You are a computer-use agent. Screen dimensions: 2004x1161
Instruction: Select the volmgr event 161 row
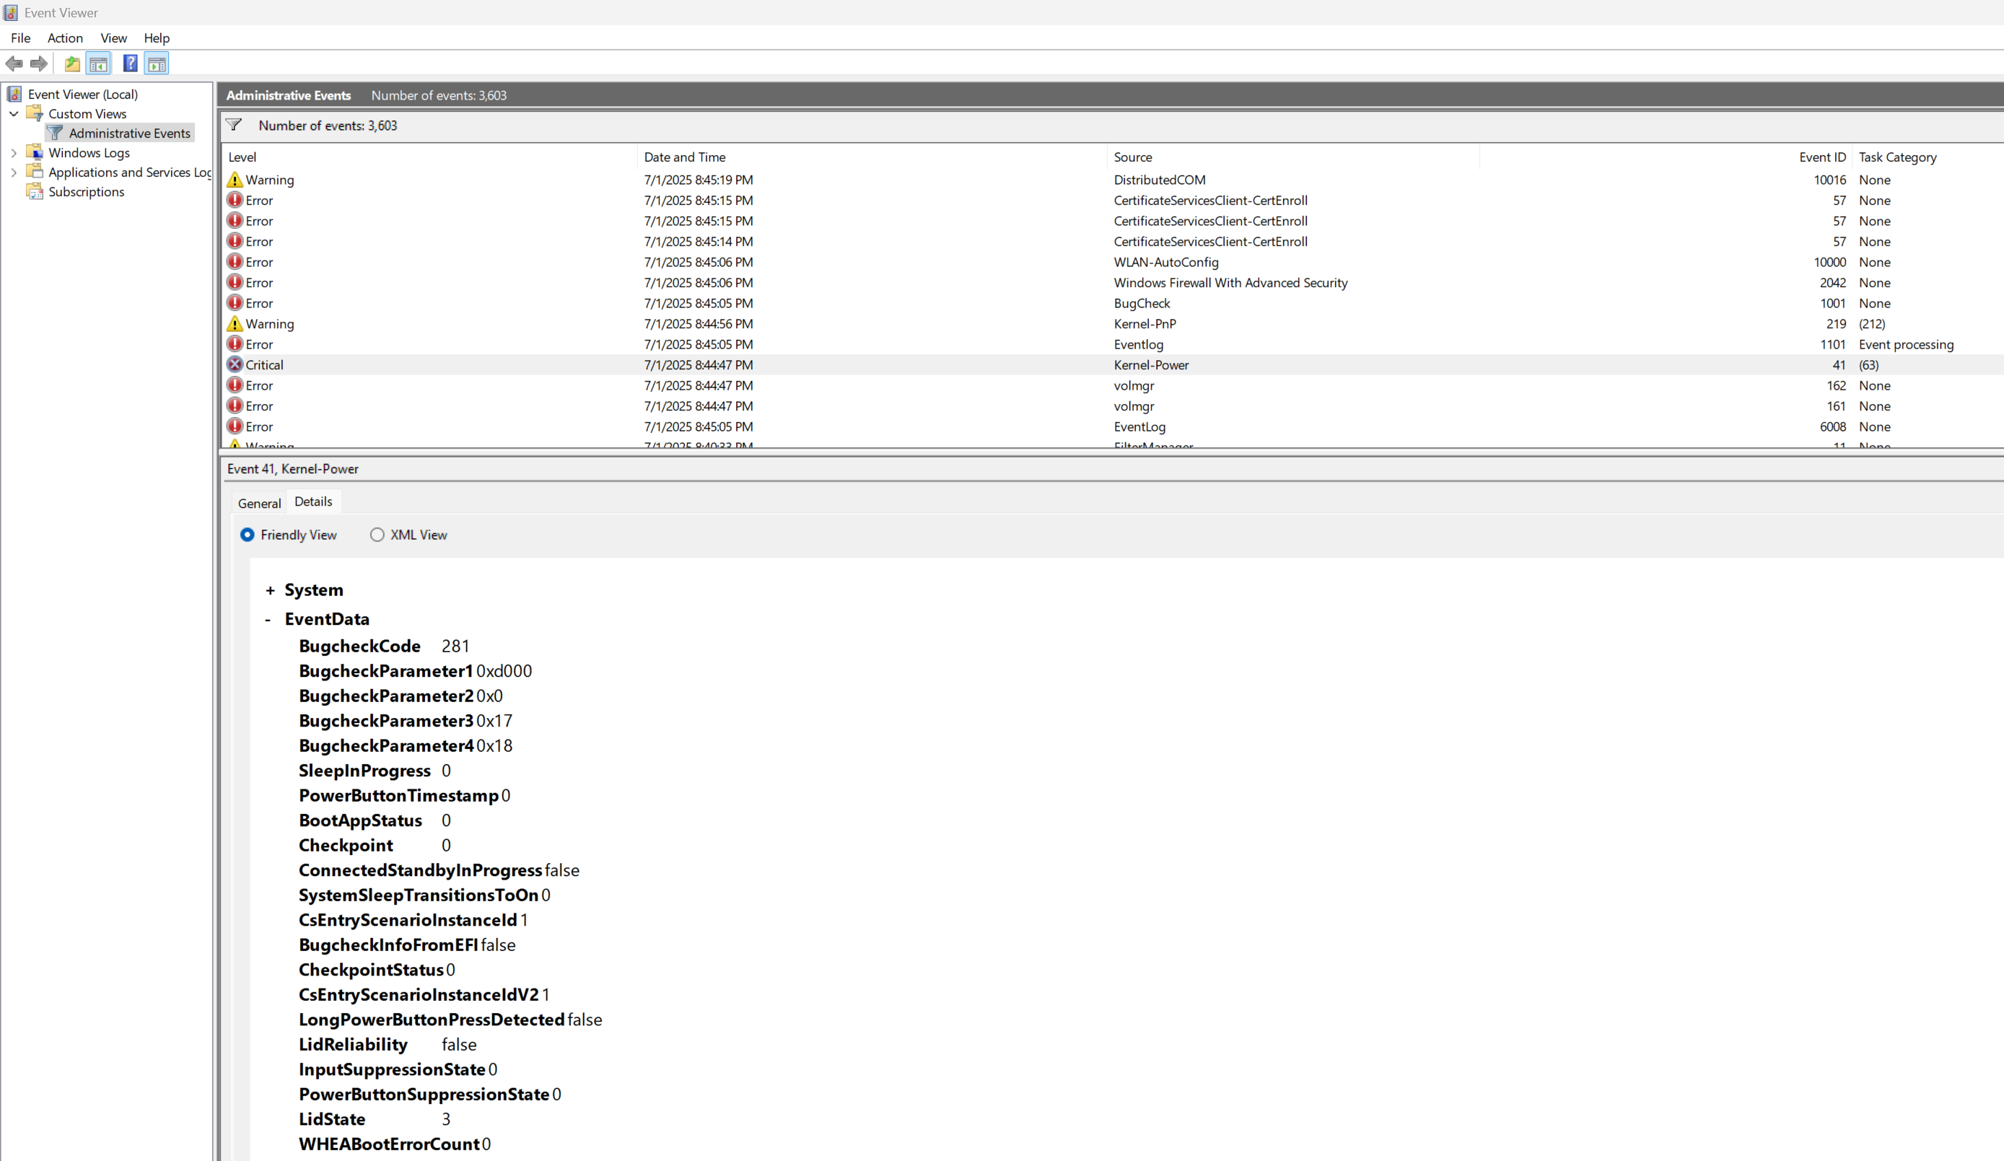1113,406
